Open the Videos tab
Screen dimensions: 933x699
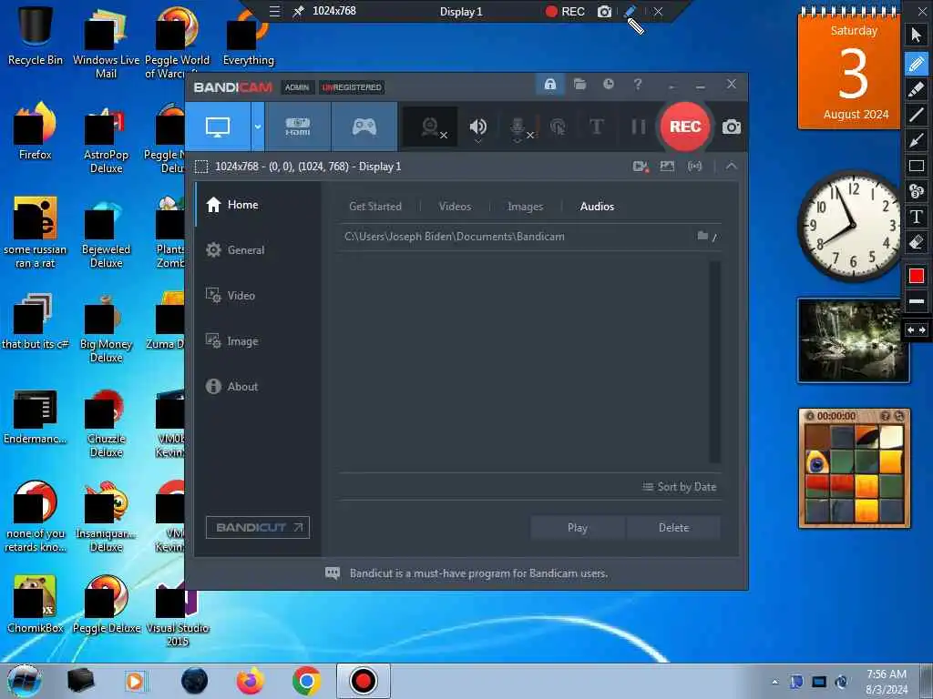coord(455,207)
